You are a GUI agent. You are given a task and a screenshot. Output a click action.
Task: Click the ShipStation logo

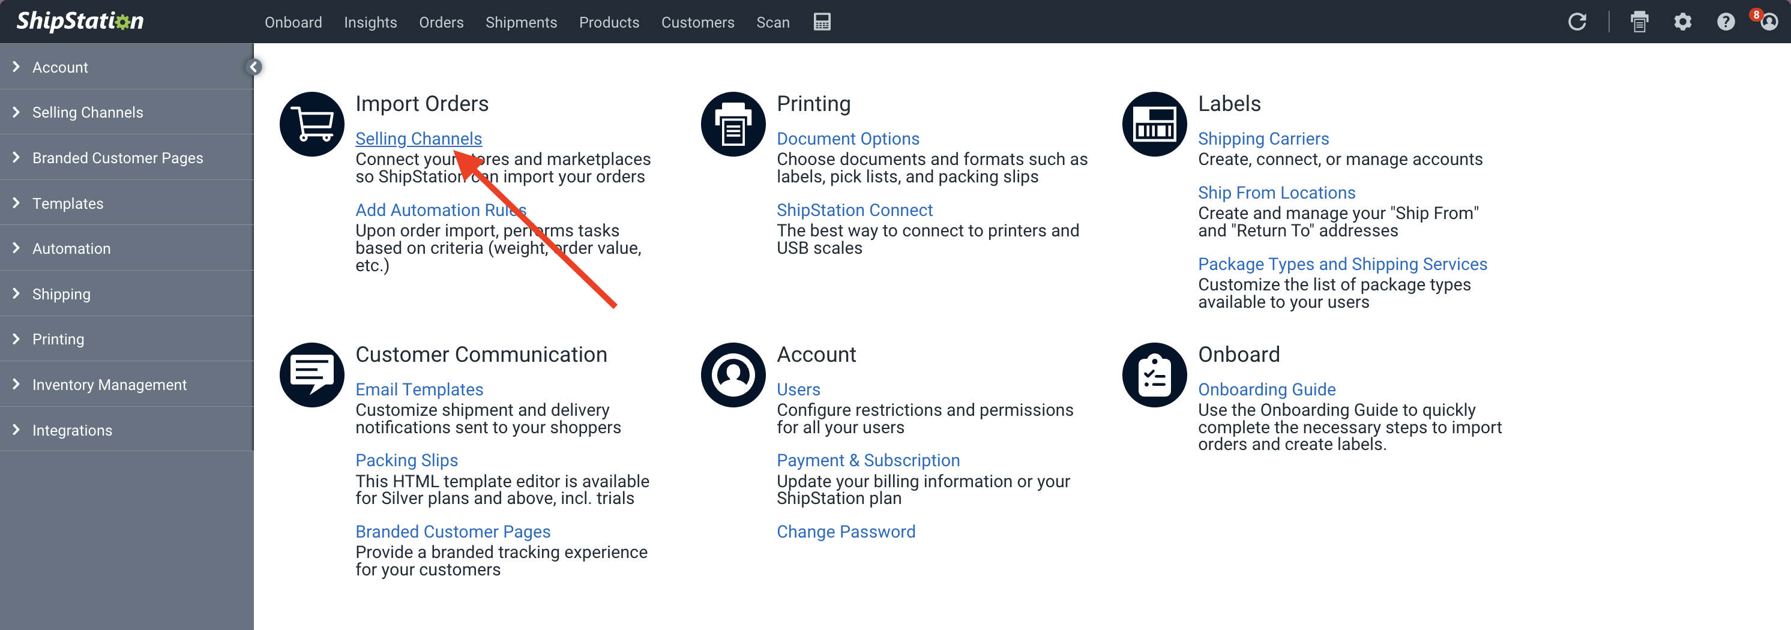pos(80,21)
